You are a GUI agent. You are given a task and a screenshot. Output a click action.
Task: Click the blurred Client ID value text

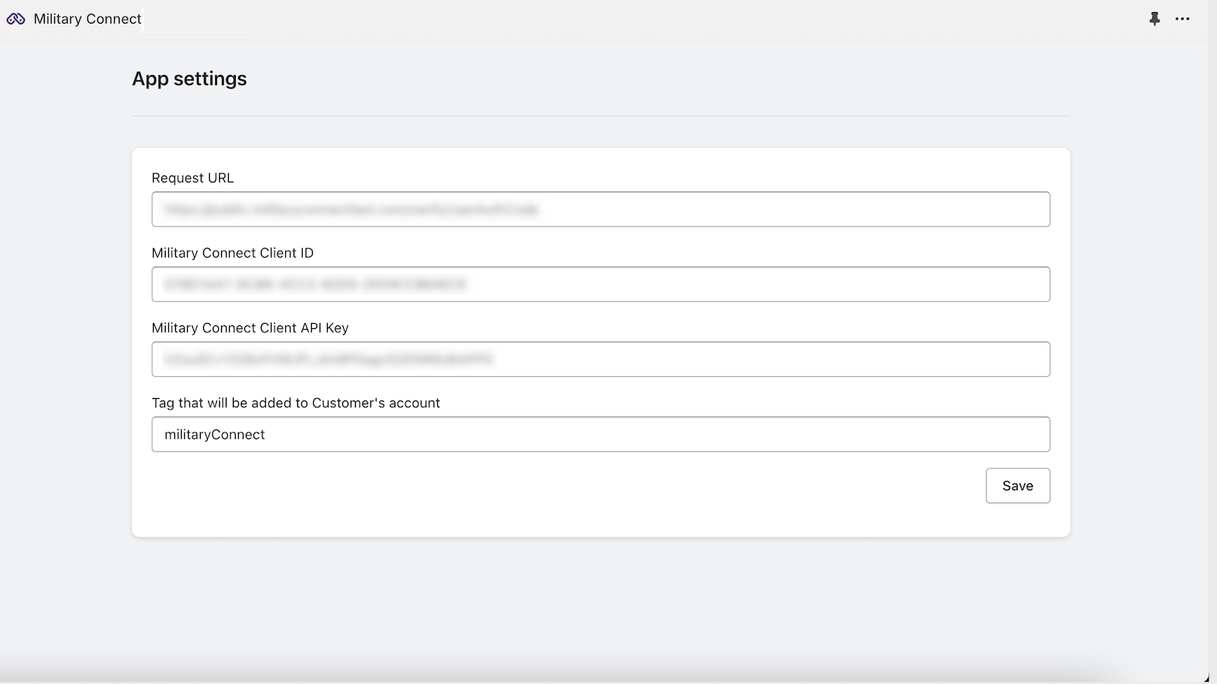click(x=315, y=284)
